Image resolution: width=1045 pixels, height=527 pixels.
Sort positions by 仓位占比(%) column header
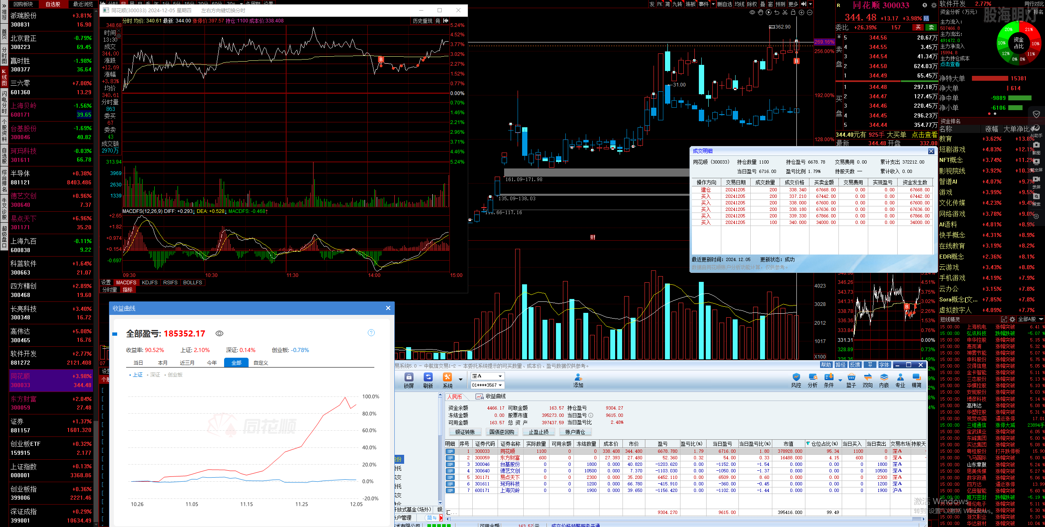coord(823,444)
